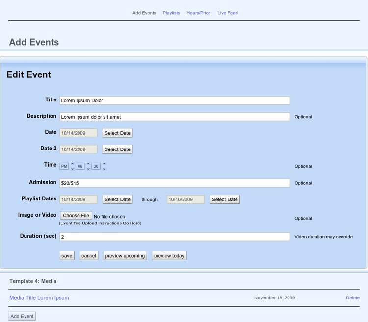Increase the minutes value 30
368x322 pixels.
pos(104,164)
